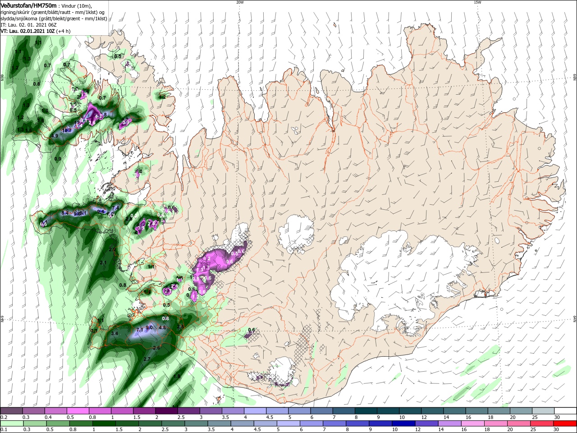577x433 pixels.
Task: Click the '9.0' precipitation value on the map
Action: [x=150, y=328]
